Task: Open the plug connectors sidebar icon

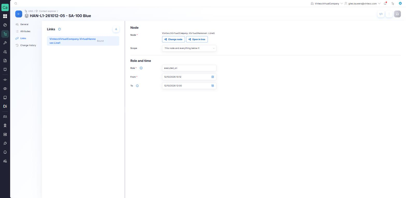Action: point(5,143)
